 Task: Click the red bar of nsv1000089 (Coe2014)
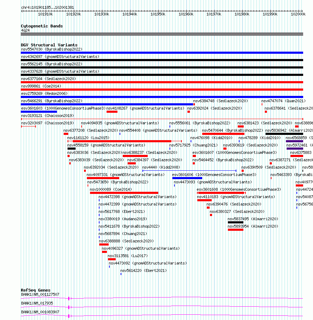pyautogui.click(x=124, y=192)
